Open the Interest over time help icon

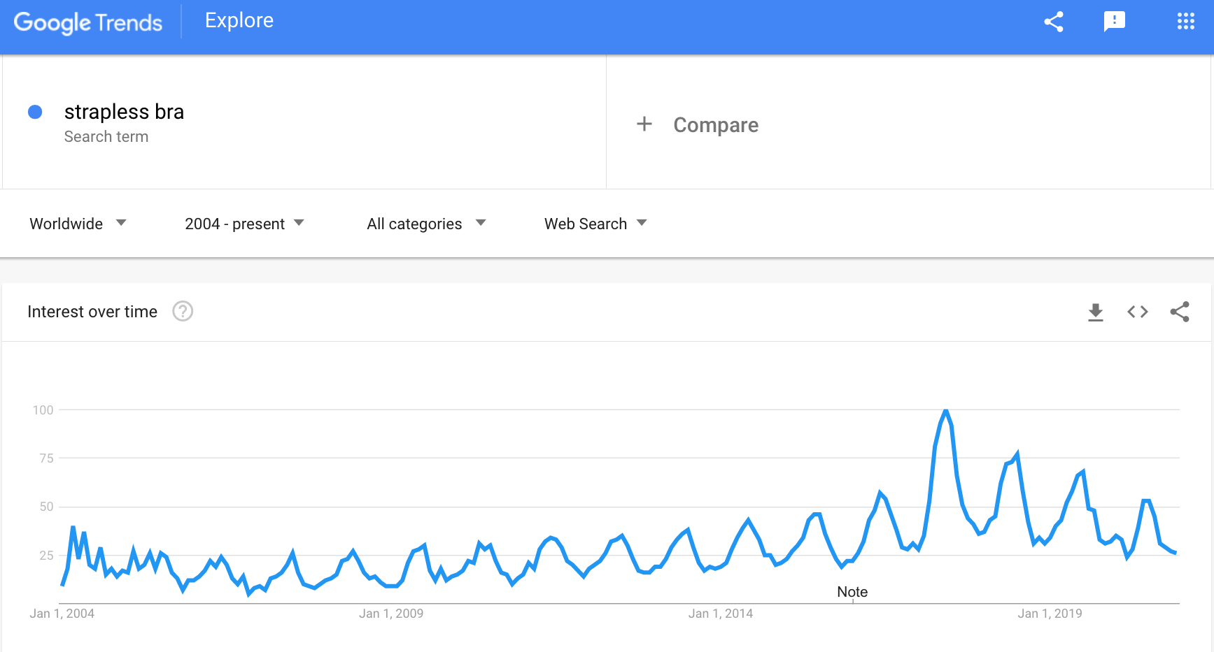(183, 311)
